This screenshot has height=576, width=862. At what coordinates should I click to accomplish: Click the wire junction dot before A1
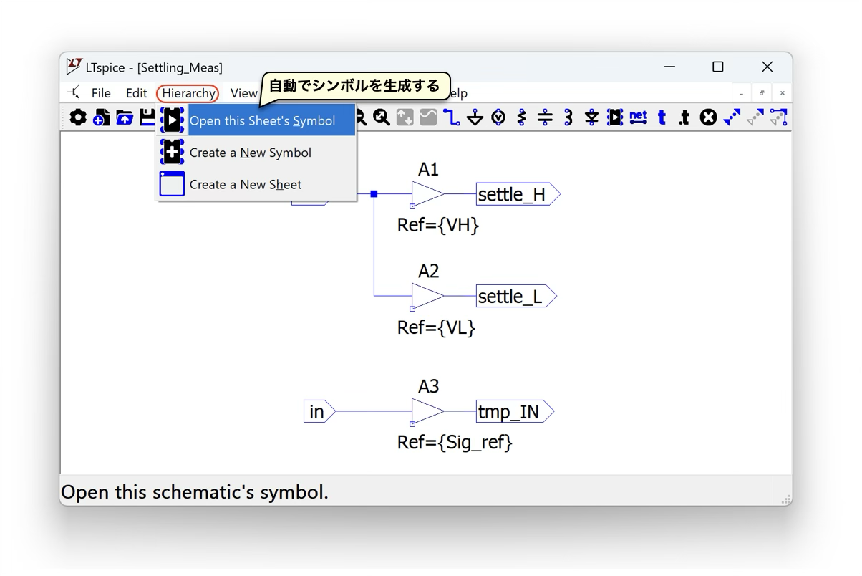374,194
